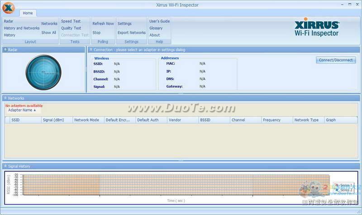Viewport: 362px width, 215px height.
Task: Click the Default Auth column header
Action: (151, 120)
